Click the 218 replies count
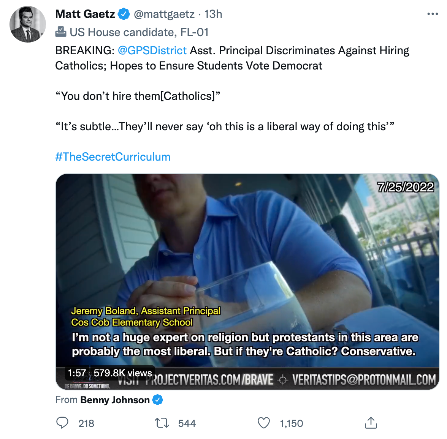 (86, 423)
